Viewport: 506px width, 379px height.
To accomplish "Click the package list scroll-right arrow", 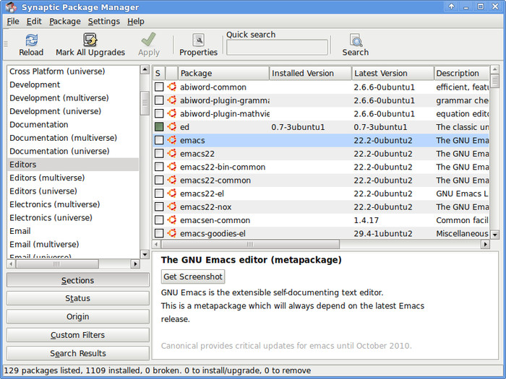I will pyautogui.click(x=485, y=244).
